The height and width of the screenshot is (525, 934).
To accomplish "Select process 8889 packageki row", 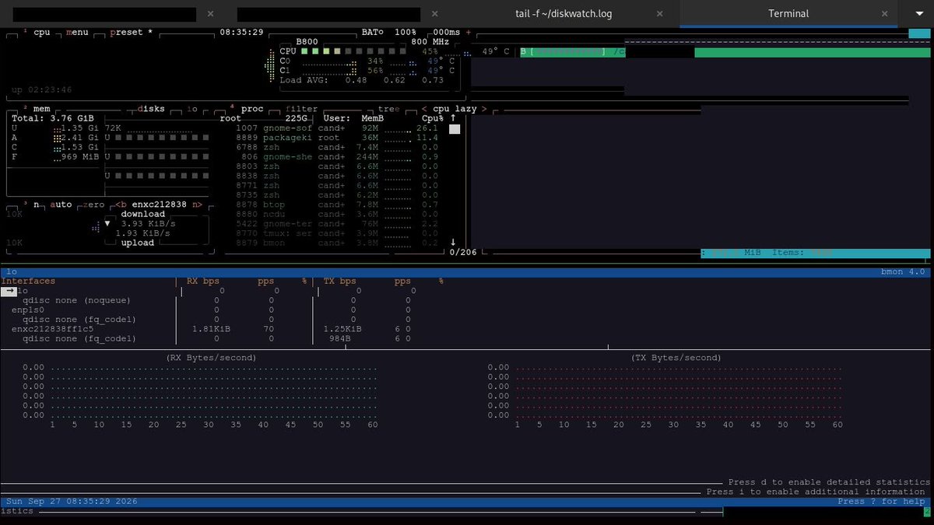I will click(x=337, y=137).
